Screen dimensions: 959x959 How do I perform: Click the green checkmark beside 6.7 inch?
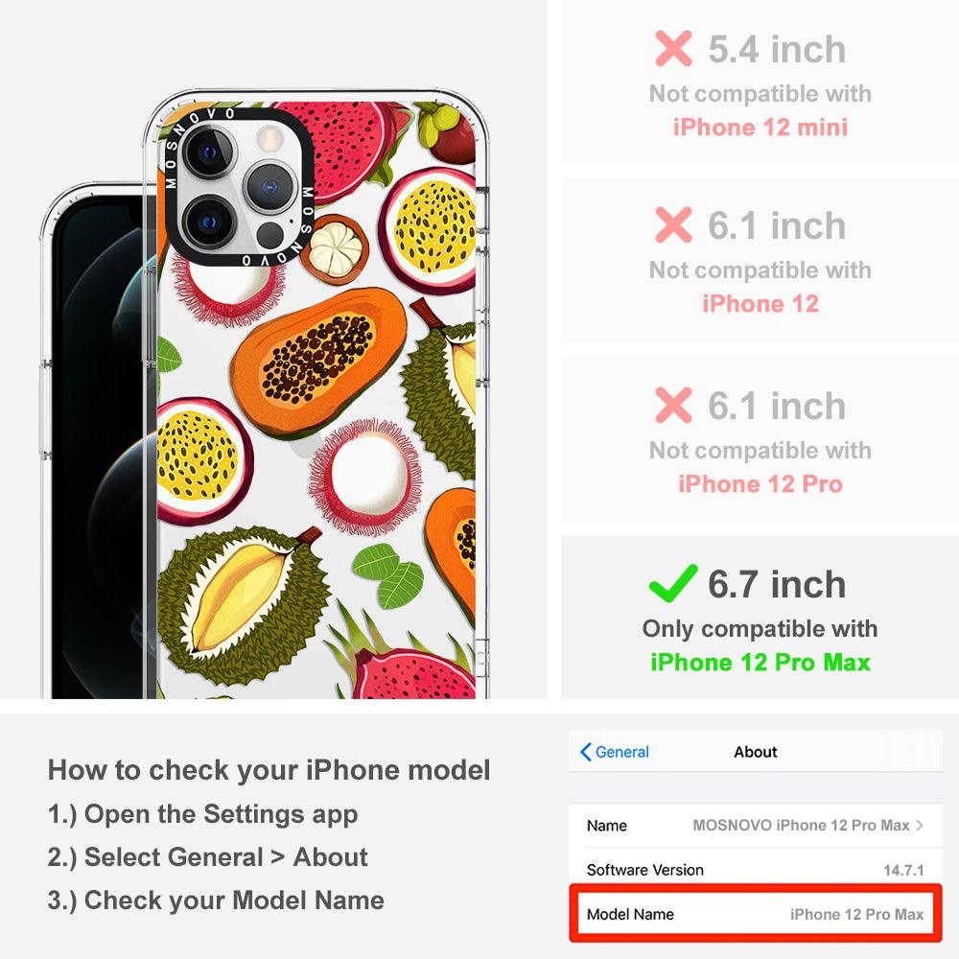[x=673, y=583]
